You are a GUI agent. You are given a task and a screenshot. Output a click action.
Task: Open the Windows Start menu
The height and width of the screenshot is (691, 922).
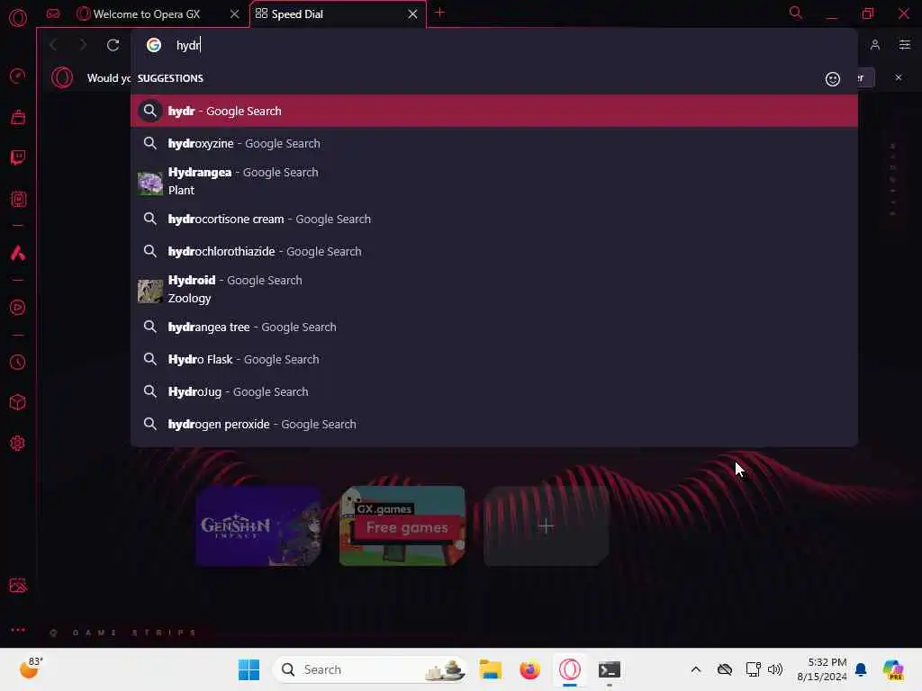click(x=249, y=669)
